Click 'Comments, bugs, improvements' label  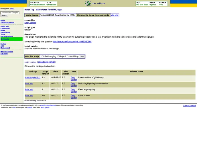pos(93,15)
